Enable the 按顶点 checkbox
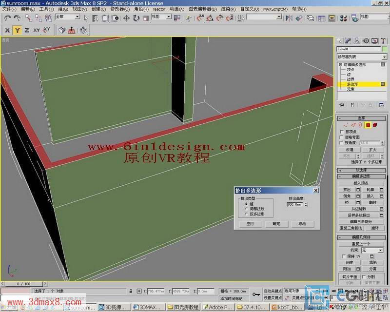The width and height of the screenshot is (390, 312). point(342,132)
